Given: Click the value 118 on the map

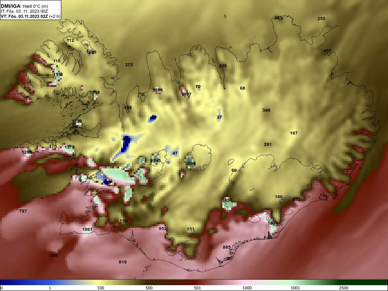Looking at the screenshot, I should tap(57, 61).
